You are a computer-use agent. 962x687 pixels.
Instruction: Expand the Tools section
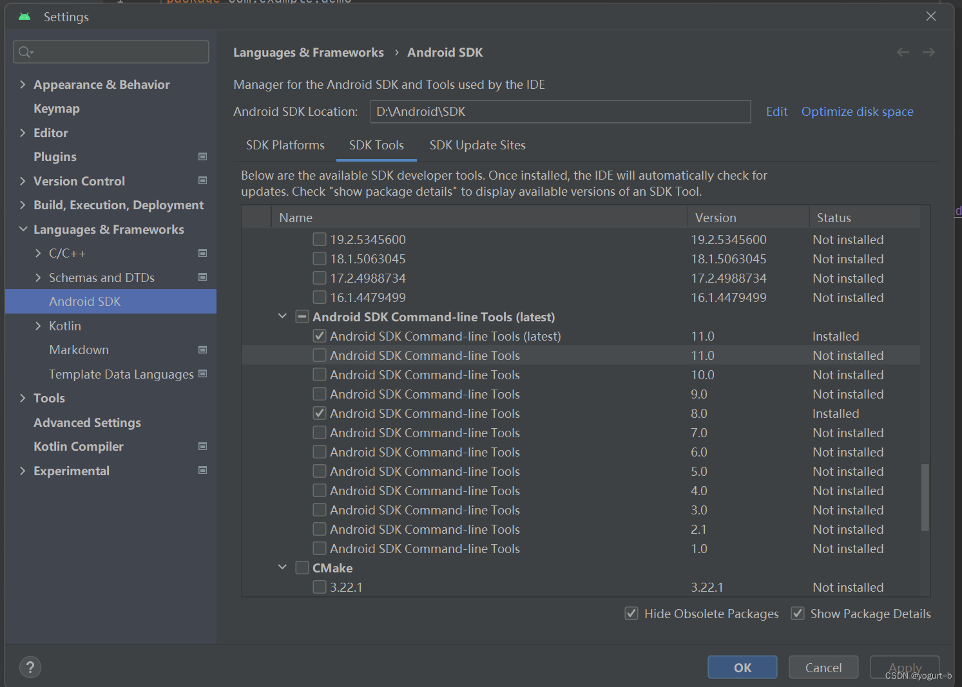[x=23, y=398]
